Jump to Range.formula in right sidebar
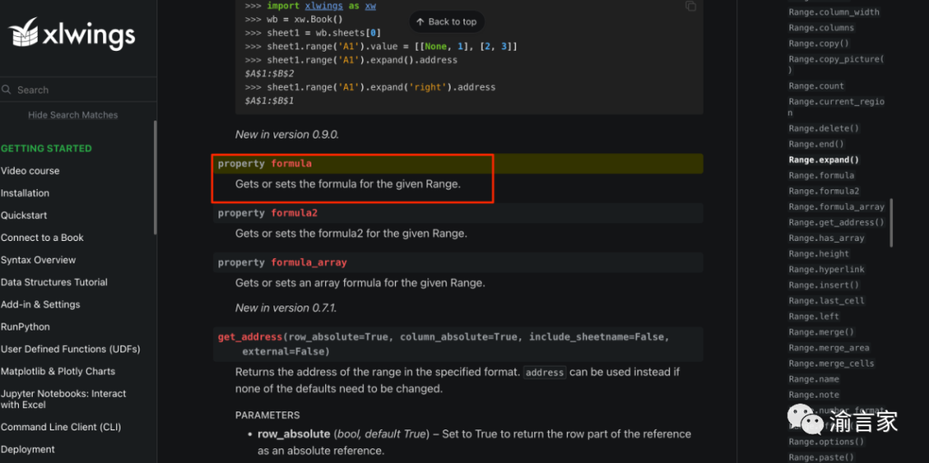 point(821,176)
